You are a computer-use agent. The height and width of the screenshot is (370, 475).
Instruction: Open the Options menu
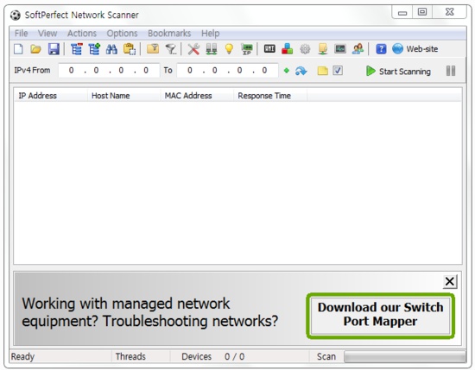click(122, 34)
